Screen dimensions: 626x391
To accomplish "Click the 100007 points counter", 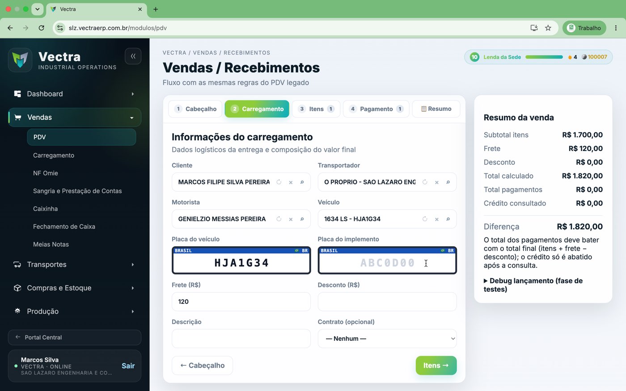I will click(x=595, y=57).
